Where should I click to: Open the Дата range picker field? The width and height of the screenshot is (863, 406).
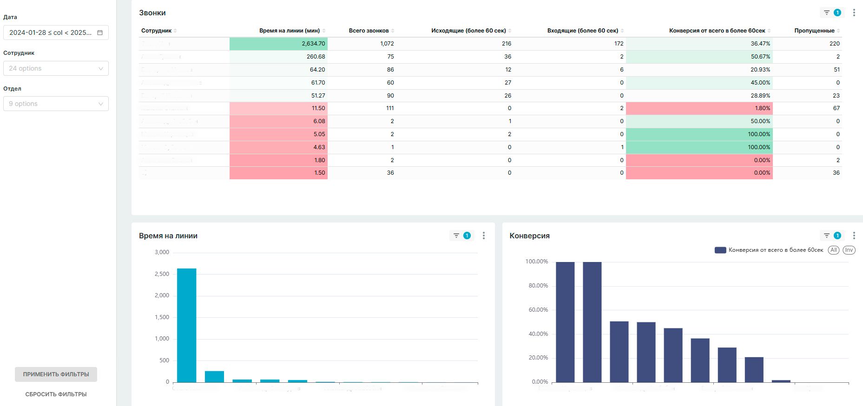[50, 33]
